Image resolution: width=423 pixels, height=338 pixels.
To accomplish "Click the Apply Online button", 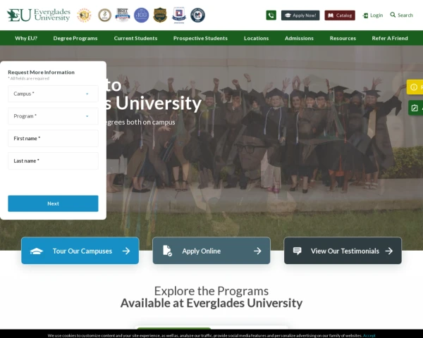I will point(211,251).
